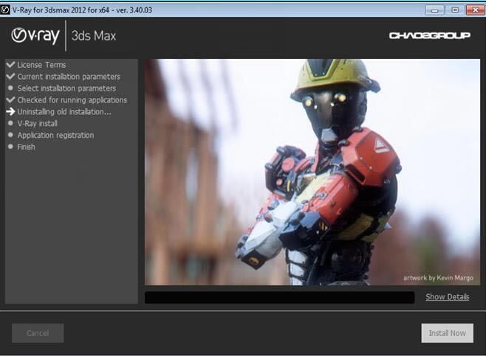Viewport: 486px width, 356px height.
Task: Click checkmark beside Current installation parameters
Action: pyautogui.click(x=10, y=77)
